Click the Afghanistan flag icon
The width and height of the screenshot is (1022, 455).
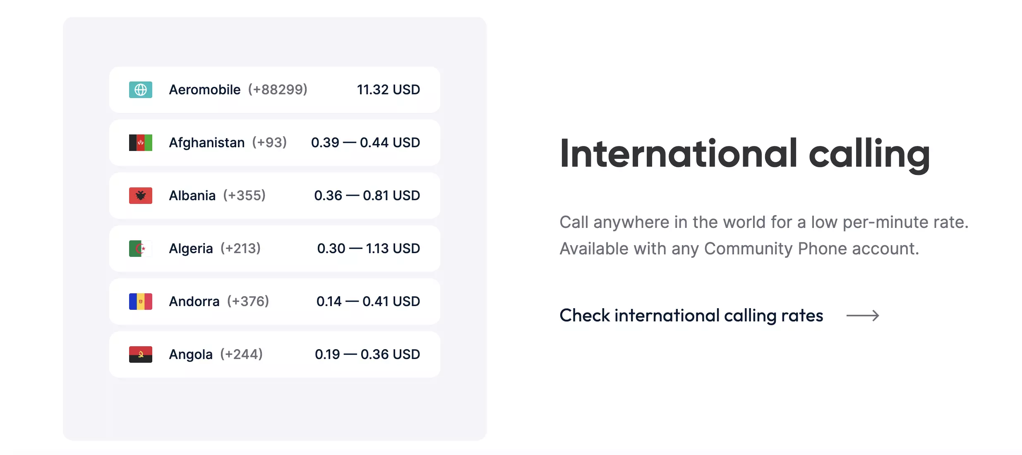pos(141,143)
